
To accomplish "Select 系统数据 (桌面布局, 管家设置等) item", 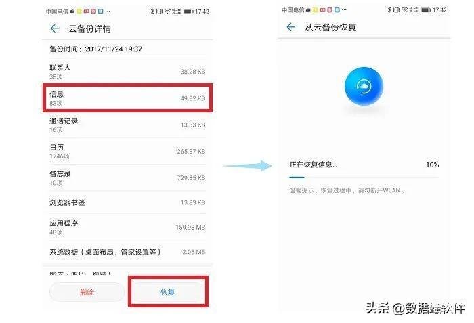I will pos(127,252).
